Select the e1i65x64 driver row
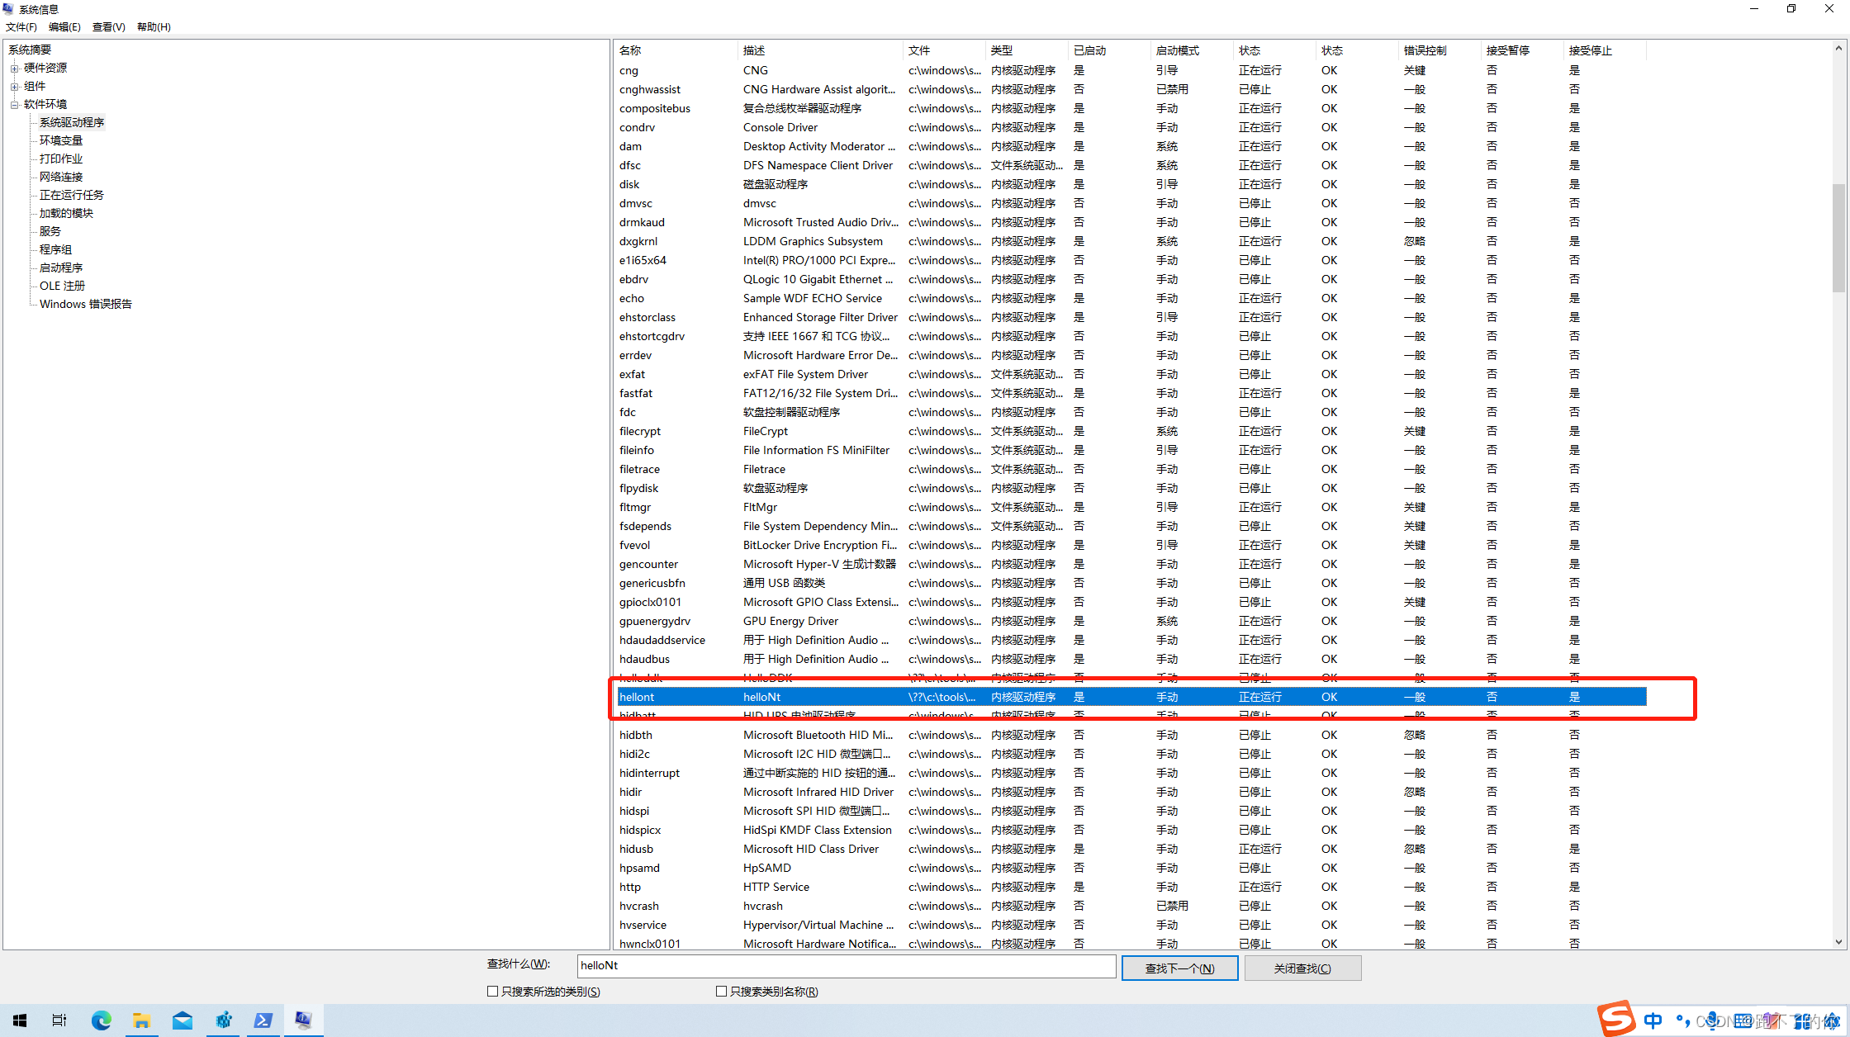Viewport: 1850px width, 1037px height. pyautogui.click(x=1131, y=261)
